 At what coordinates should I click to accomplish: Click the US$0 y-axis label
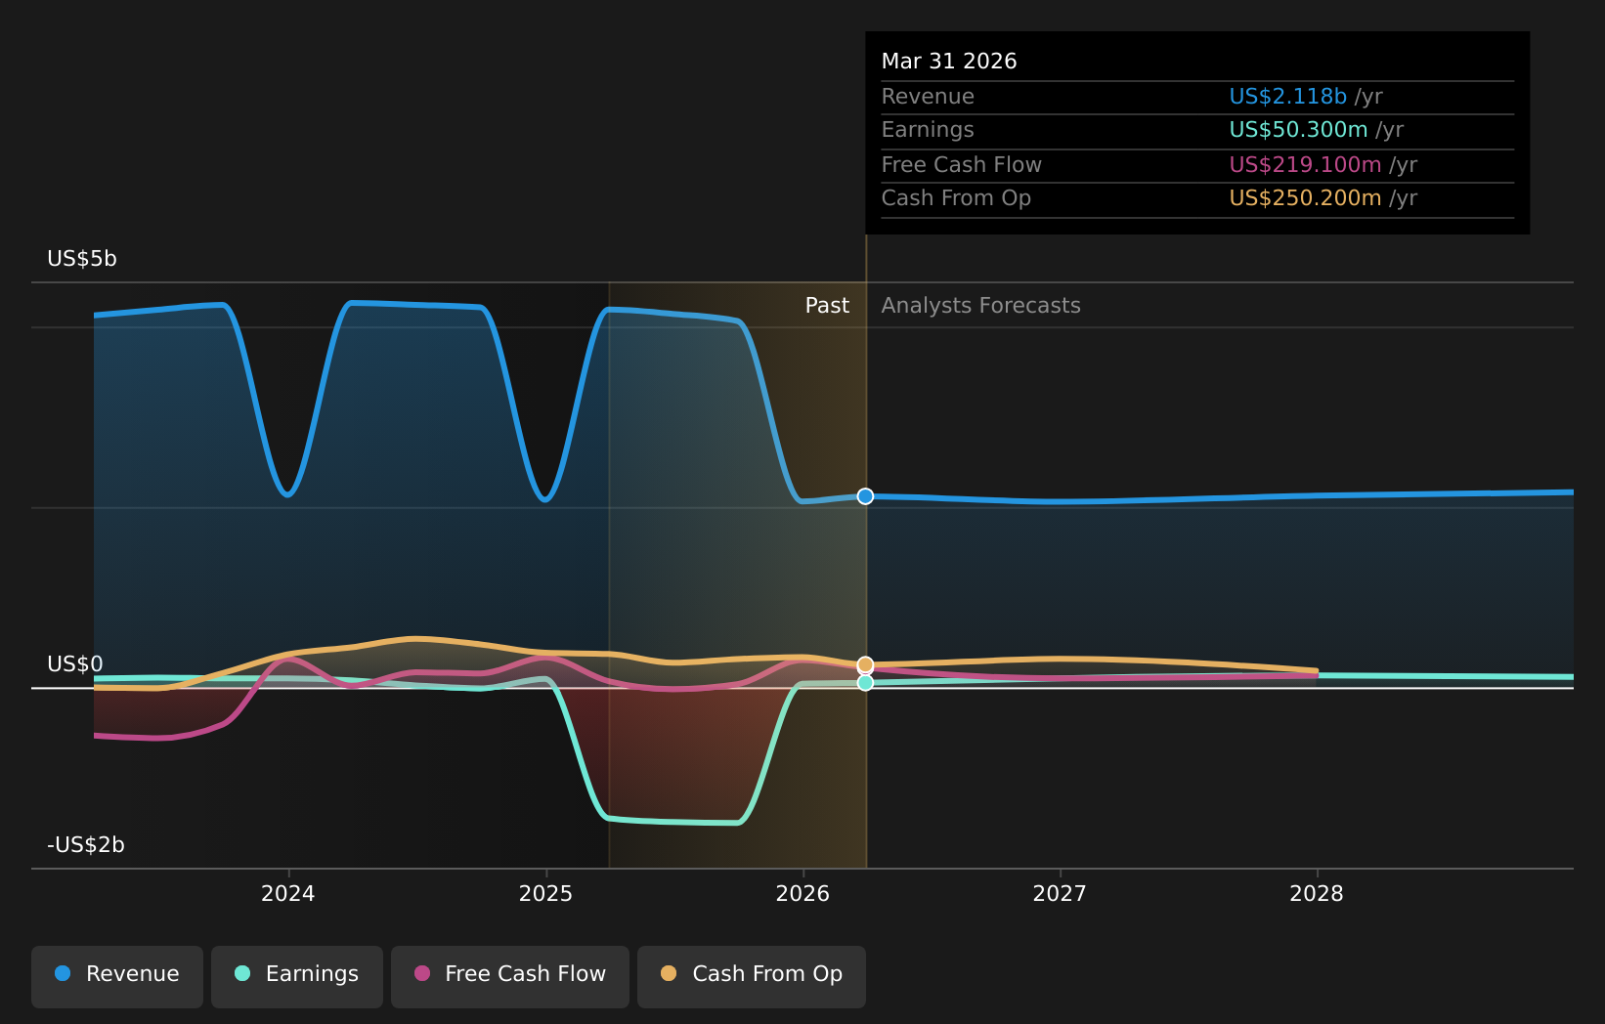(x=75, y=664)
